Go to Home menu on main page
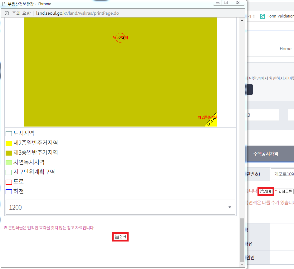294x269 pixels. coord(285,49)
